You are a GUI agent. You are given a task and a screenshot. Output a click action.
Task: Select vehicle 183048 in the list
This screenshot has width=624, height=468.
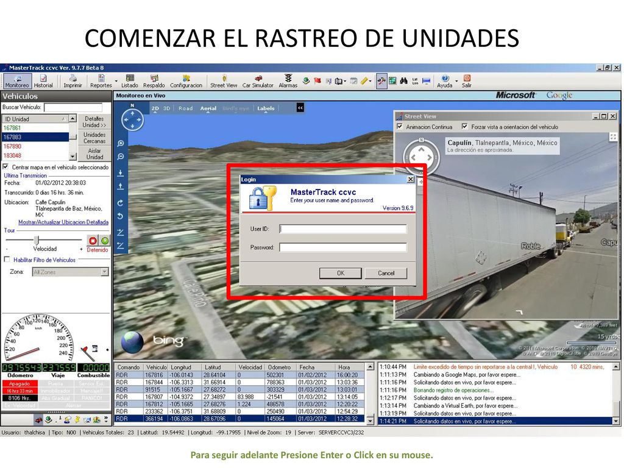coord(35,155)
